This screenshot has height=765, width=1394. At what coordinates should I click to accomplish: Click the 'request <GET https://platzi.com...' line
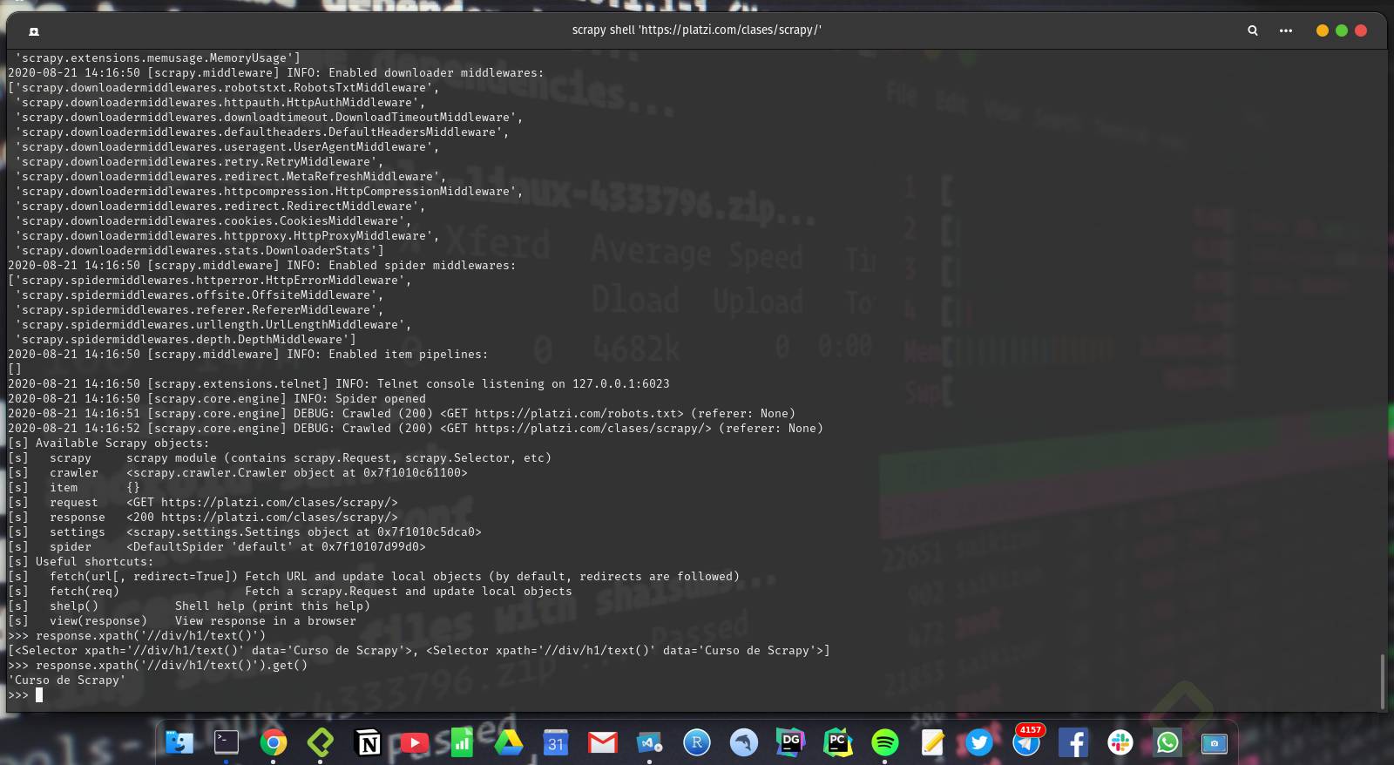point(203,503)
